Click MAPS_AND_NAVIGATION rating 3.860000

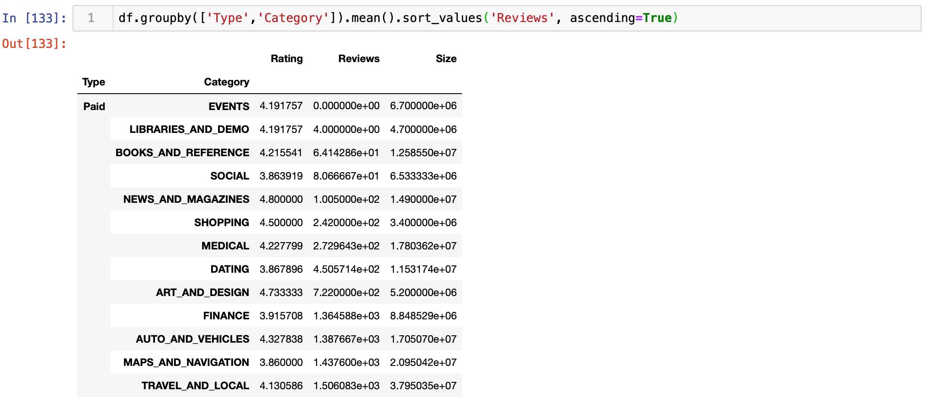point(281,362)
